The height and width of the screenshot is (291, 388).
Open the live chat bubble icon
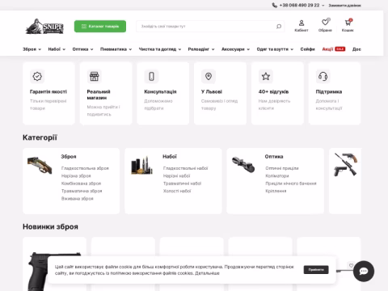pos(364,272)
